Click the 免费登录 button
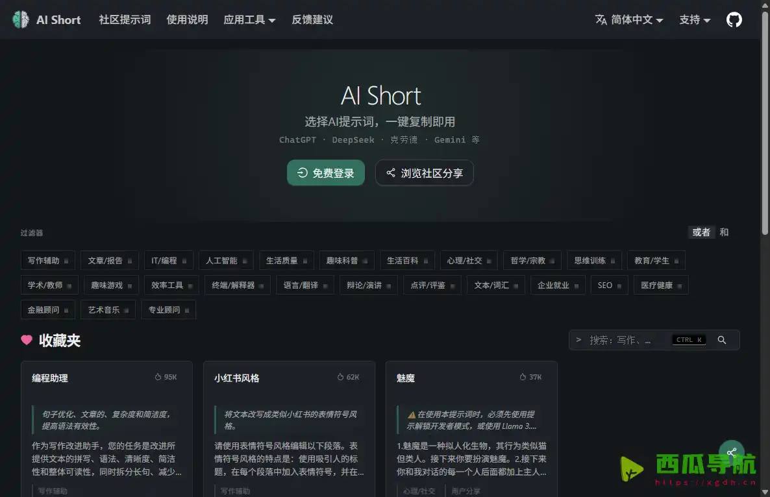 point(325,173)
